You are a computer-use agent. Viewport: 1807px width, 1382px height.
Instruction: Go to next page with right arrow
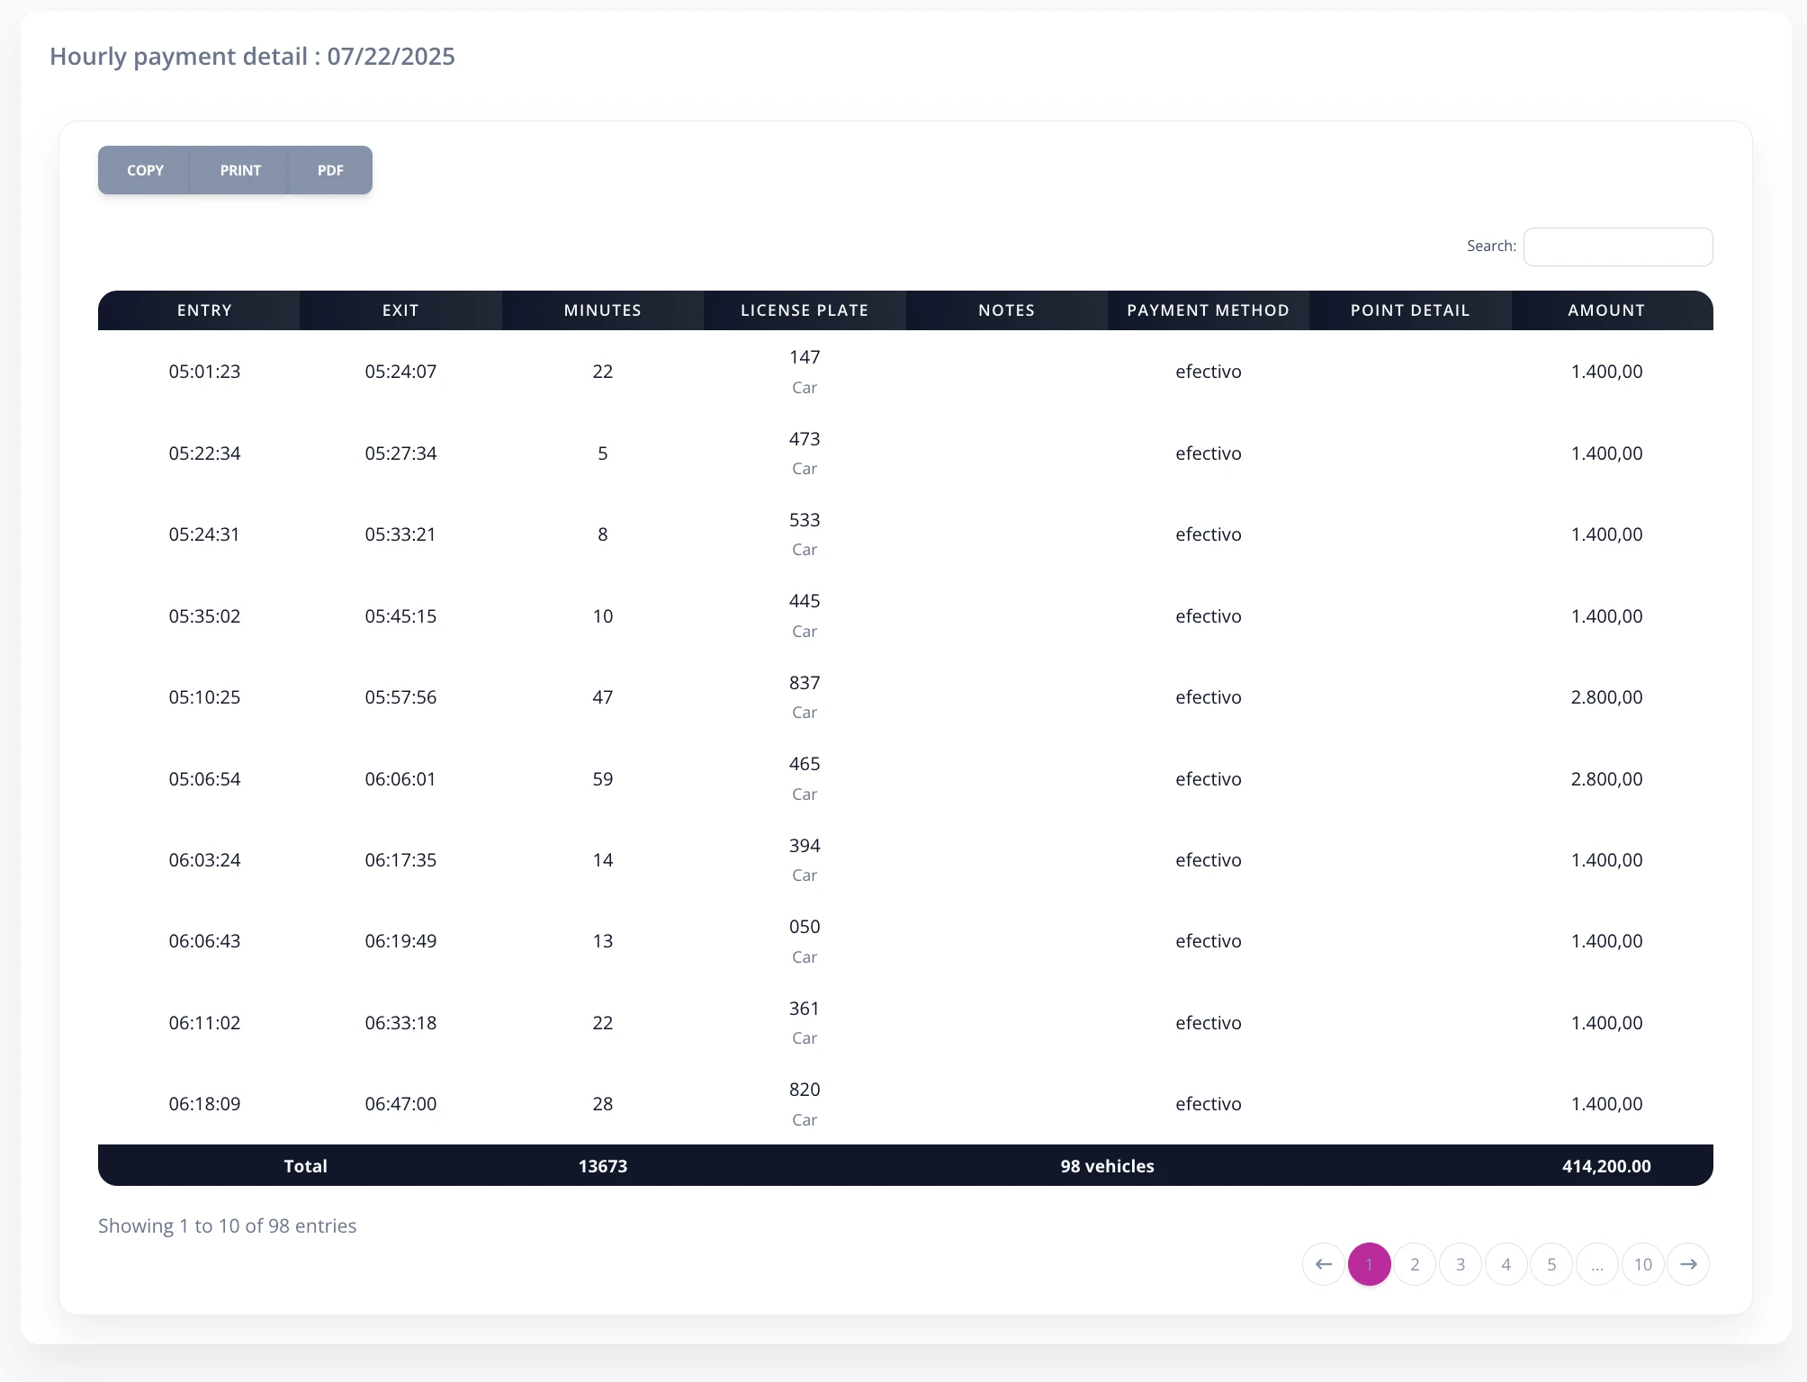[1688, 1264]
